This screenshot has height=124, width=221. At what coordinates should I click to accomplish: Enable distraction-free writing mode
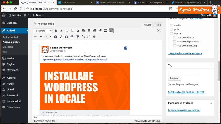[159, 31]
